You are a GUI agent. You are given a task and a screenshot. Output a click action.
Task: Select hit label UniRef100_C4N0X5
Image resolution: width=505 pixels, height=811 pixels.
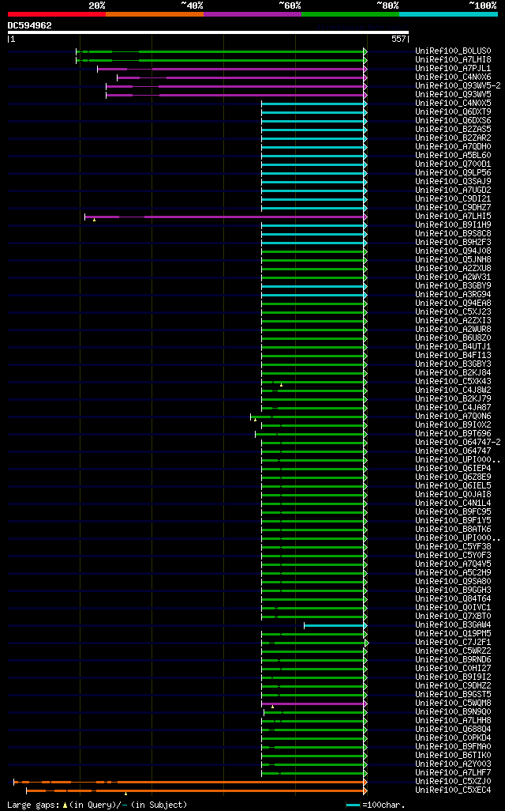(454, 104)
